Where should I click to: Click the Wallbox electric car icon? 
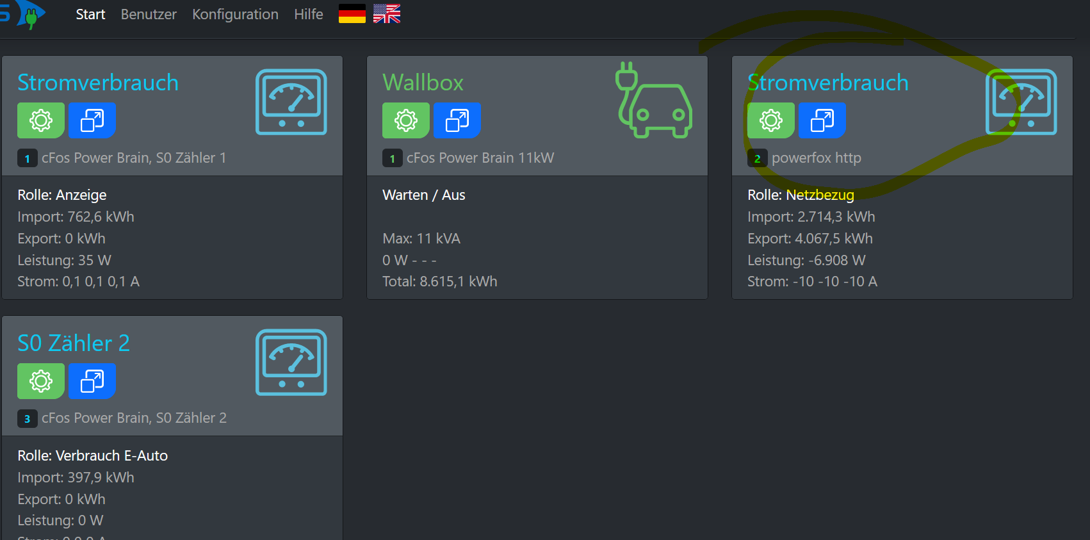pos(654,100)
